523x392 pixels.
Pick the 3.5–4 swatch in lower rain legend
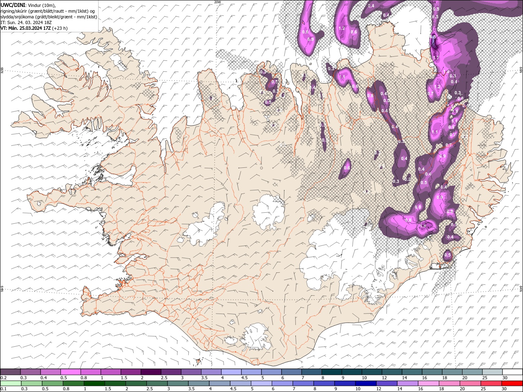[x=199, y=383]
